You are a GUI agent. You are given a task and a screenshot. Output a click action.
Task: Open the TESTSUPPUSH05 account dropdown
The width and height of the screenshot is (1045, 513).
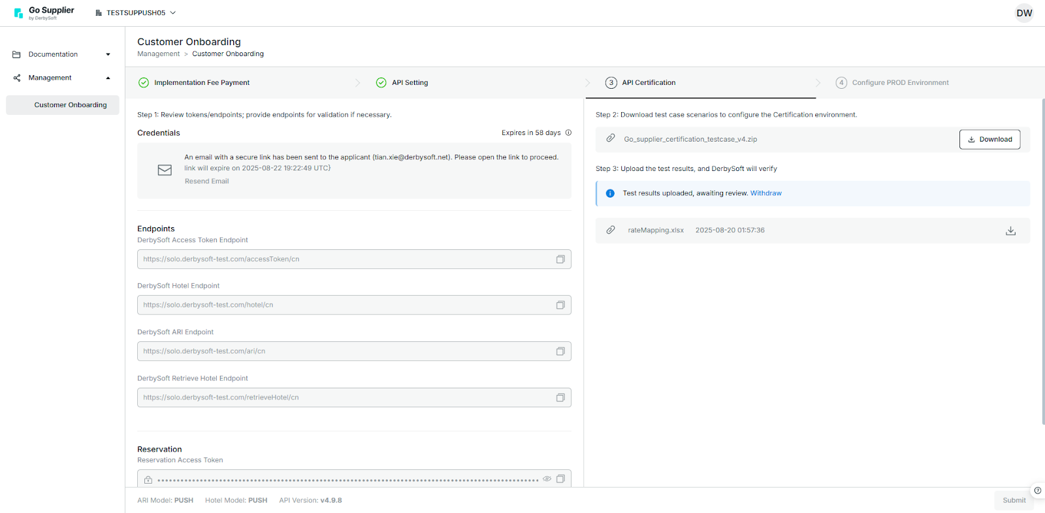tap(136, 13)
